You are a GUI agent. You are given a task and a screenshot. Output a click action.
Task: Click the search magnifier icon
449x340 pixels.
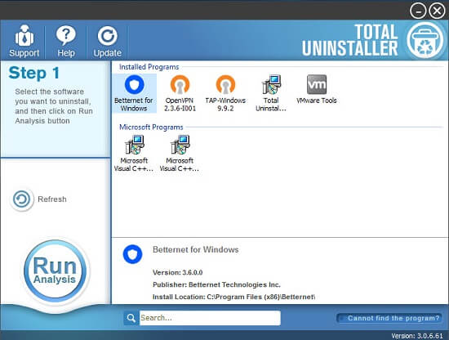pyautogui.click(x=131, y=318)
